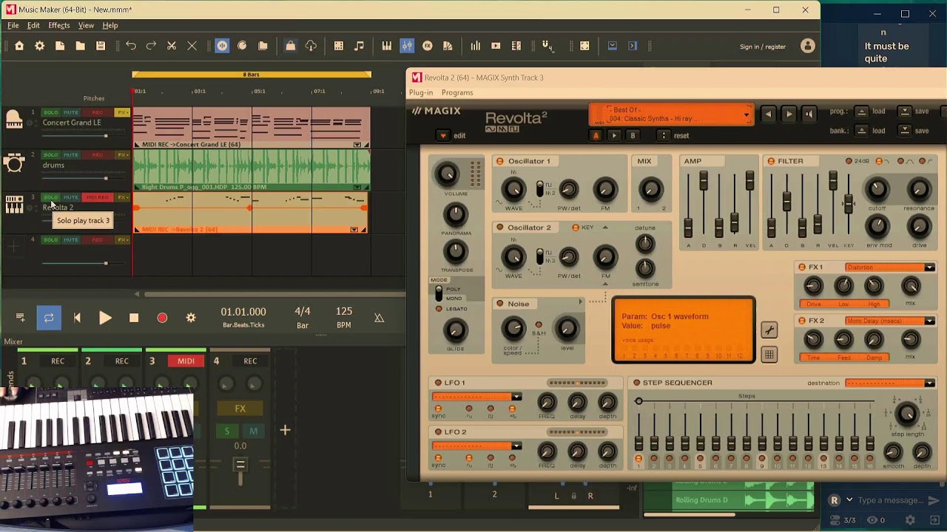The image size is (947, 532).
Task: Open Revolta Plug-in menu
Action: point(421,92)
